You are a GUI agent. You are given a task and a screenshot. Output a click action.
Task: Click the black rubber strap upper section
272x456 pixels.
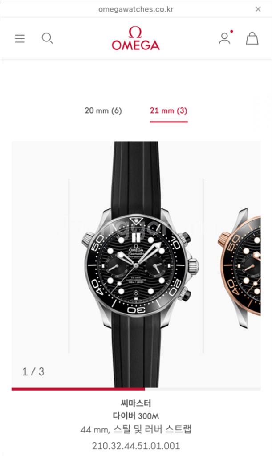click(x=136, y=177)
